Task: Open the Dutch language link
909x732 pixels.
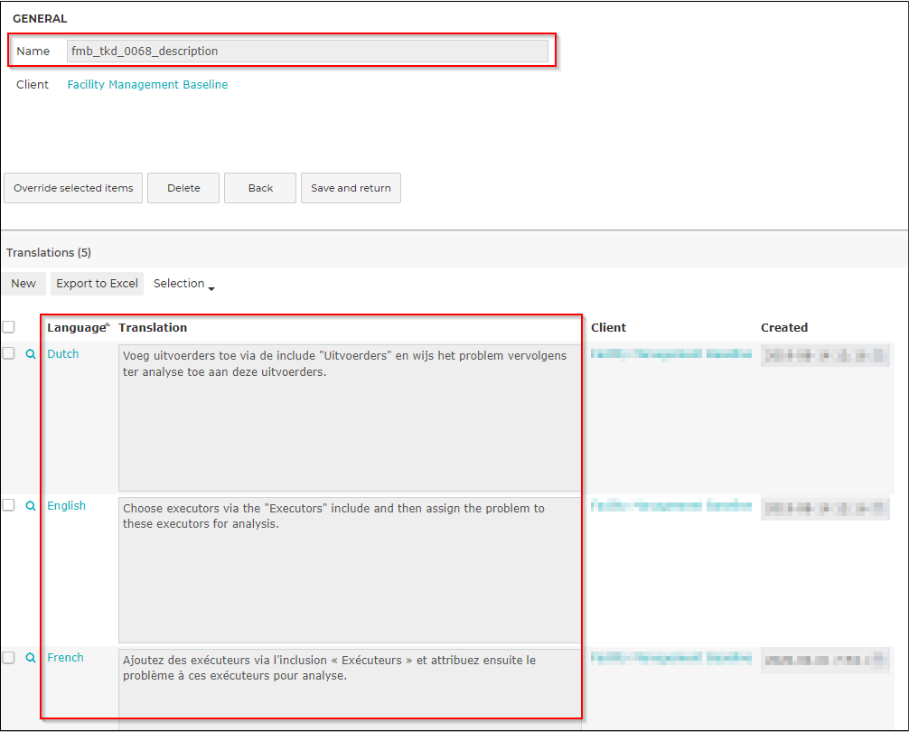Action: coord(63,354)
